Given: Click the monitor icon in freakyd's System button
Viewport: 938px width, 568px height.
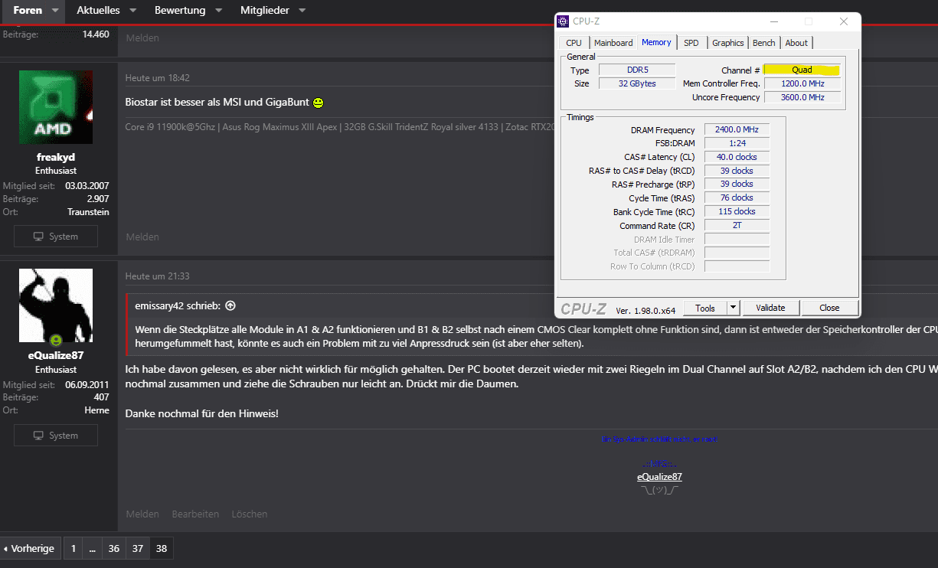Looking at the screenshot, I should (x=38, y=237).
